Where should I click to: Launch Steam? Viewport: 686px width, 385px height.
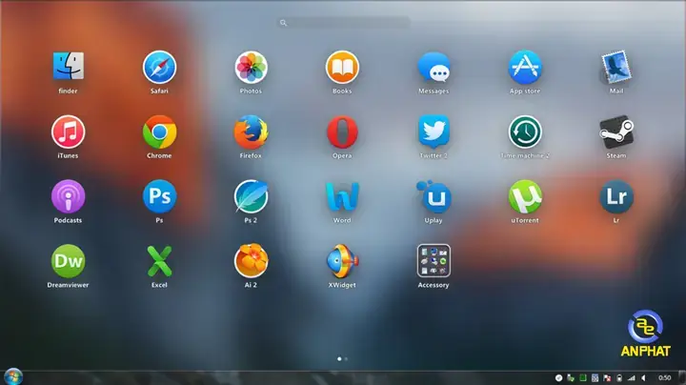point(615,132)
